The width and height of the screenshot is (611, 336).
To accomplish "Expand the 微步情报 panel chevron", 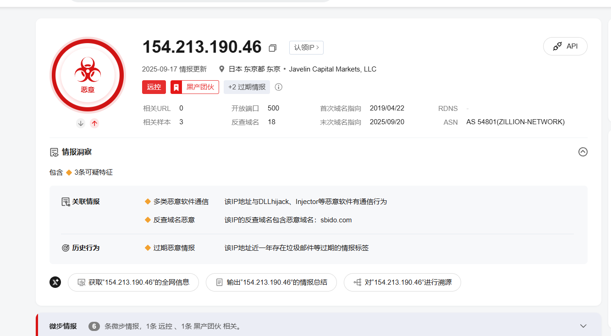I will pos(583,326).
